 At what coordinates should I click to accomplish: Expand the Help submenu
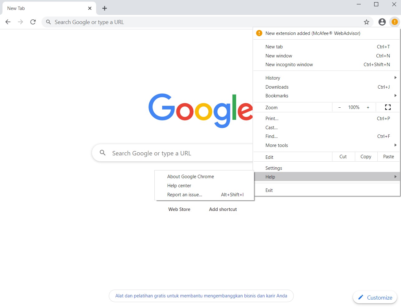(326, 177)
